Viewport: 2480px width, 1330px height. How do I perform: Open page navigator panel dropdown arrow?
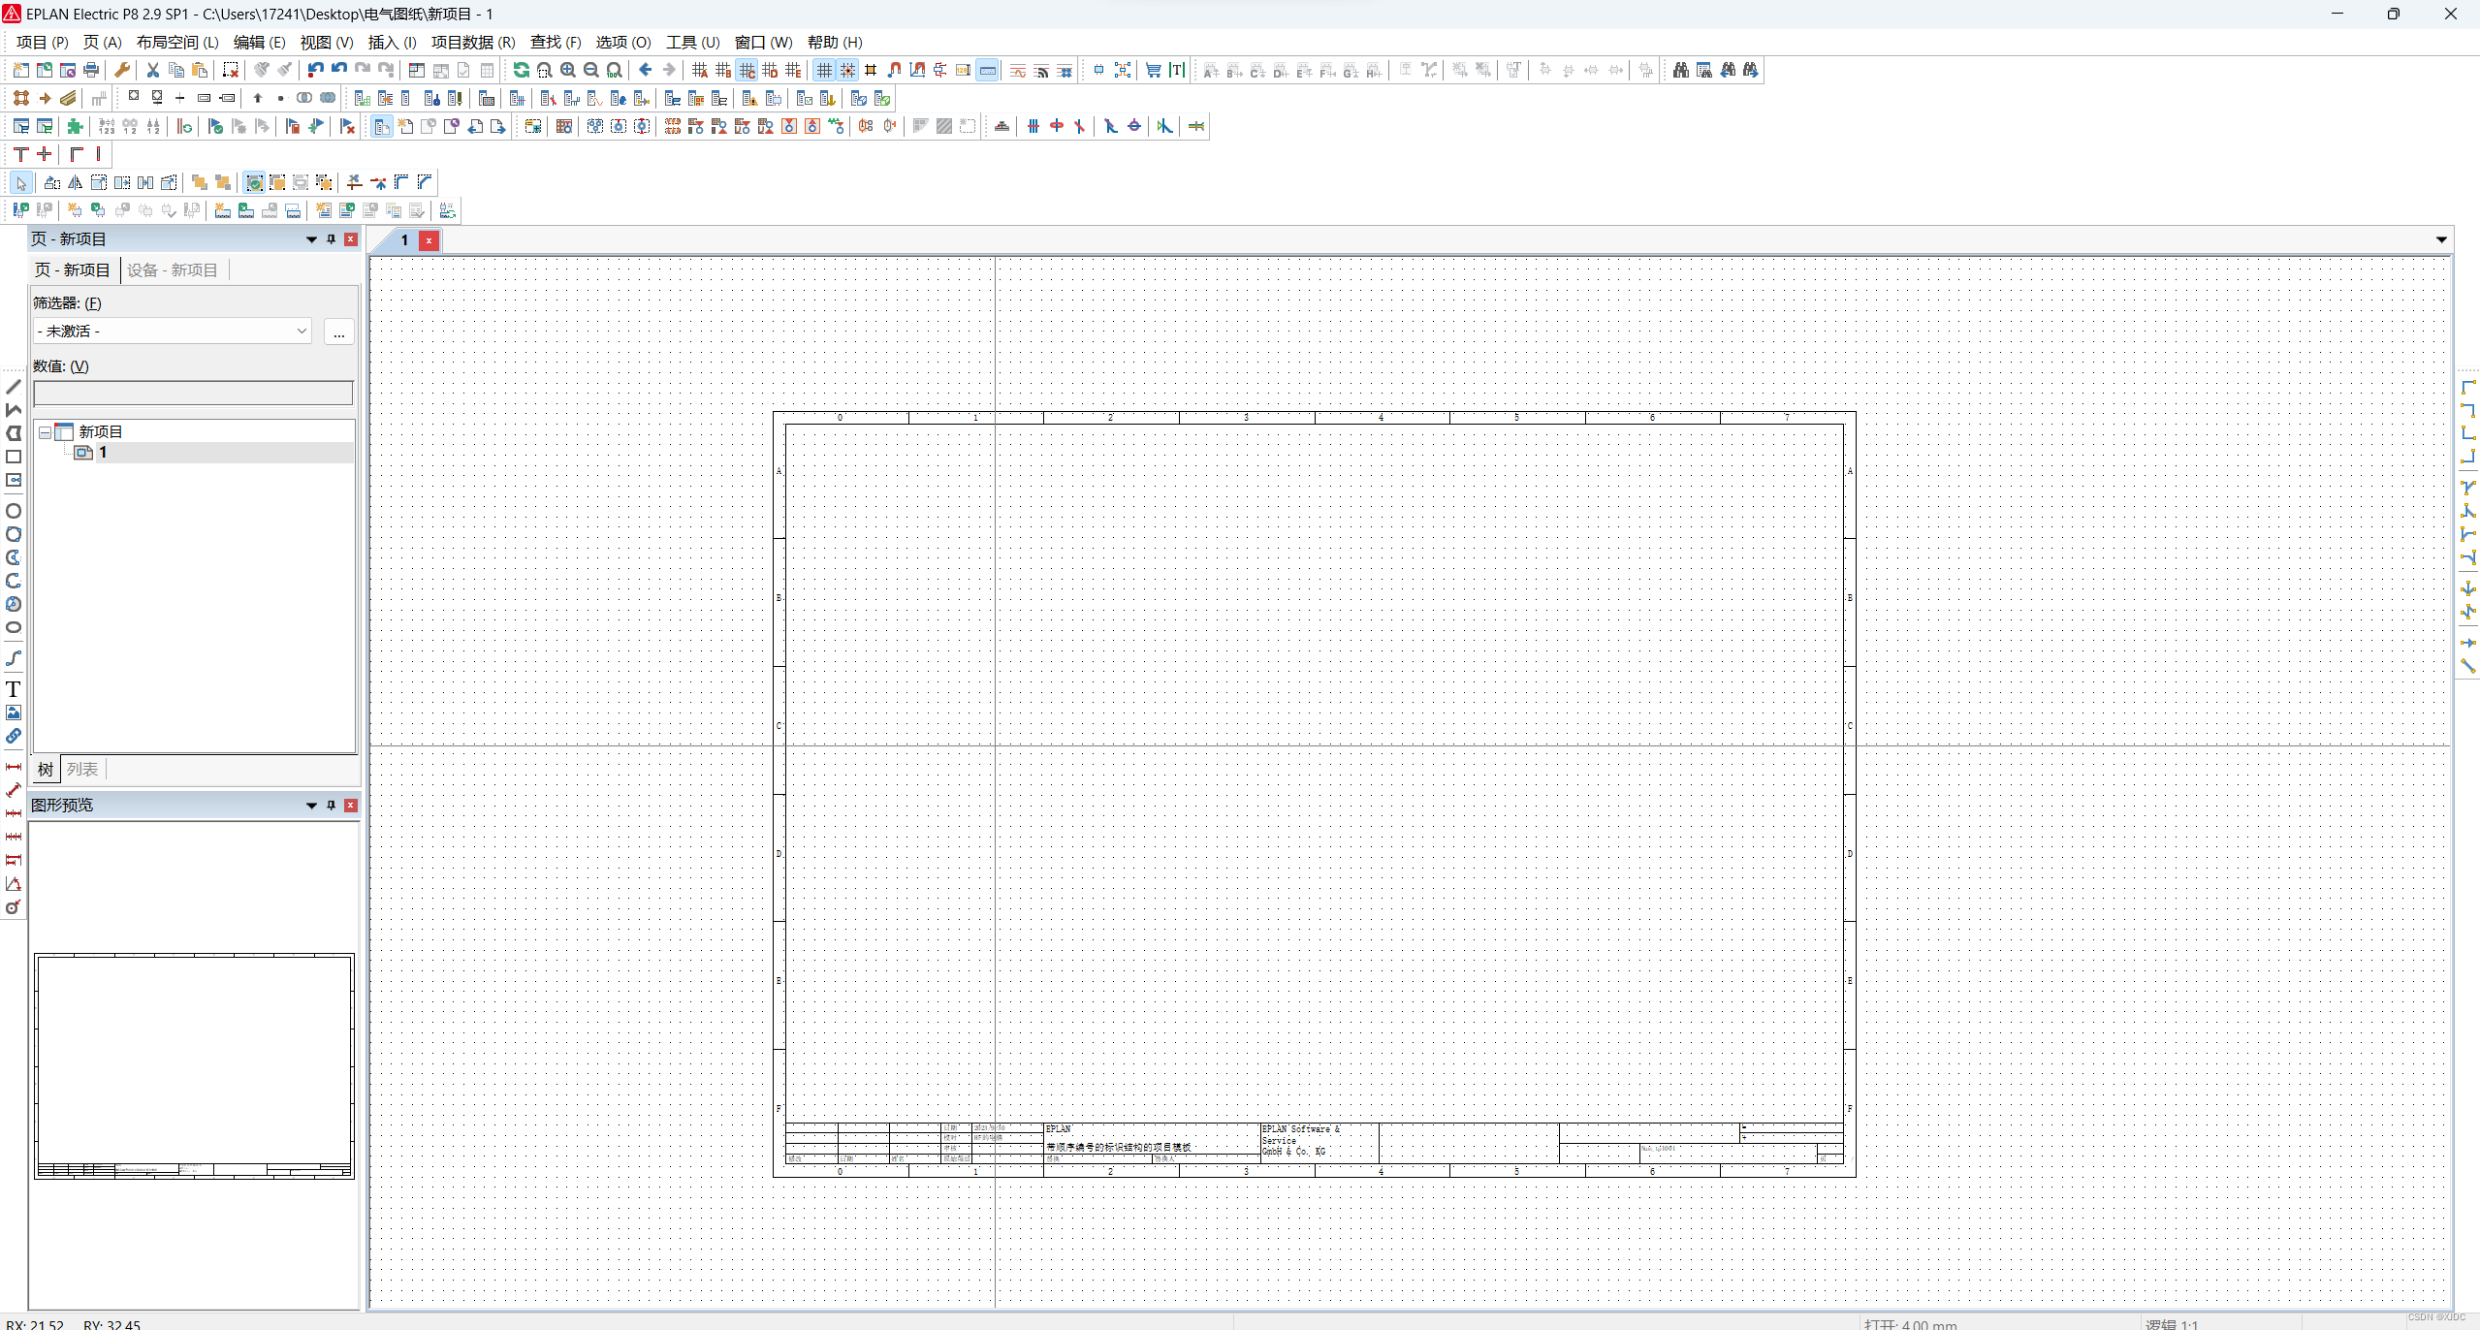pyautogui.click(x=311, y=239)
